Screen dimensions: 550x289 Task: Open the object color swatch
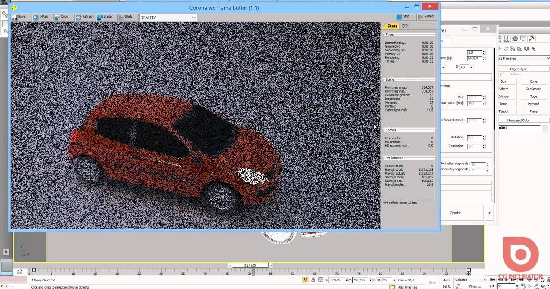click(545, 128)
